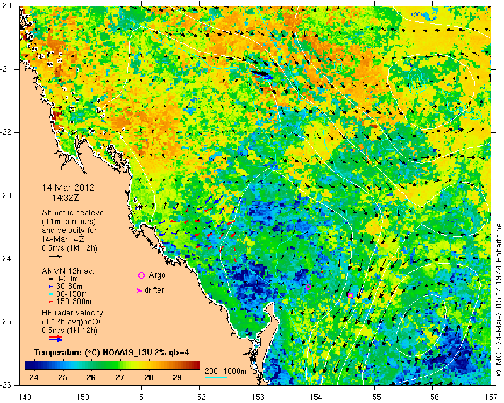Click the latitude axis label '-23'
The height and width of the screenshot is (403, 504).
[6, 196]
